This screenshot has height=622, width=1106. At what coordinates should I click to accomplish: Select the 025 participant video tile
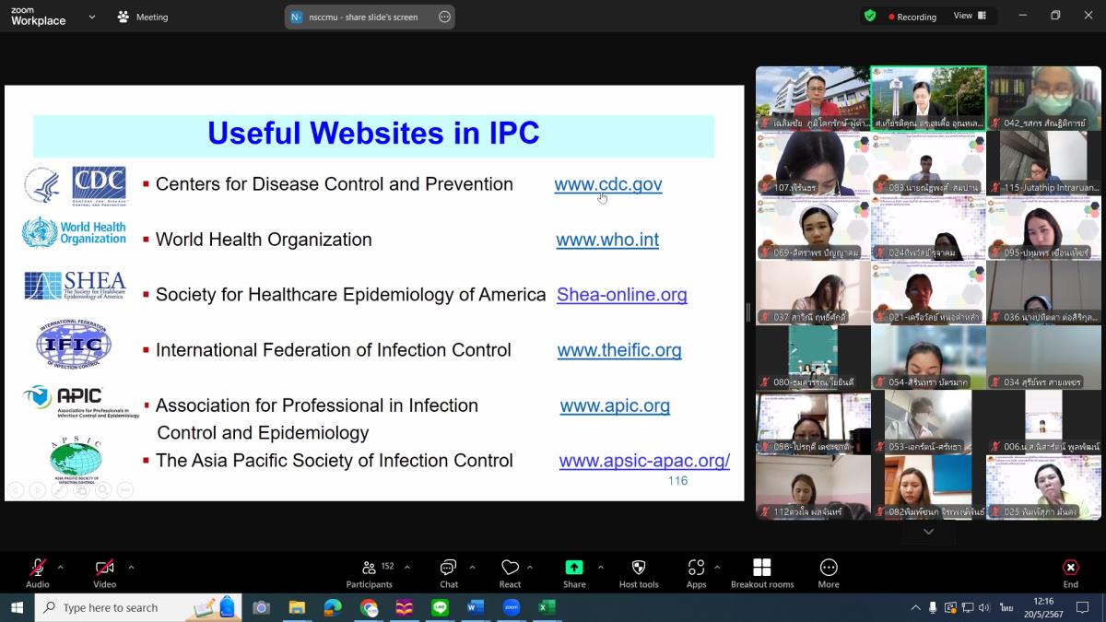(1043, 487)
